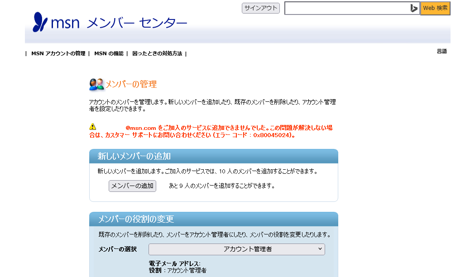
Task: Click the 電子メール アドレス label
Action: (174, 263)
